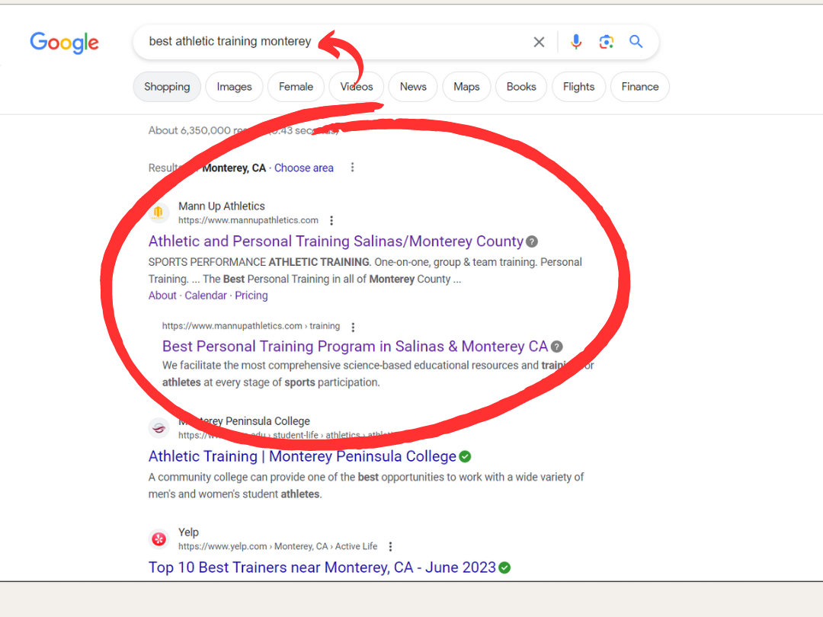Screen dimensions: 823x617
Task: Click the mannupathletics.com › training breadcrumb
Action: (x=251, y=326)
